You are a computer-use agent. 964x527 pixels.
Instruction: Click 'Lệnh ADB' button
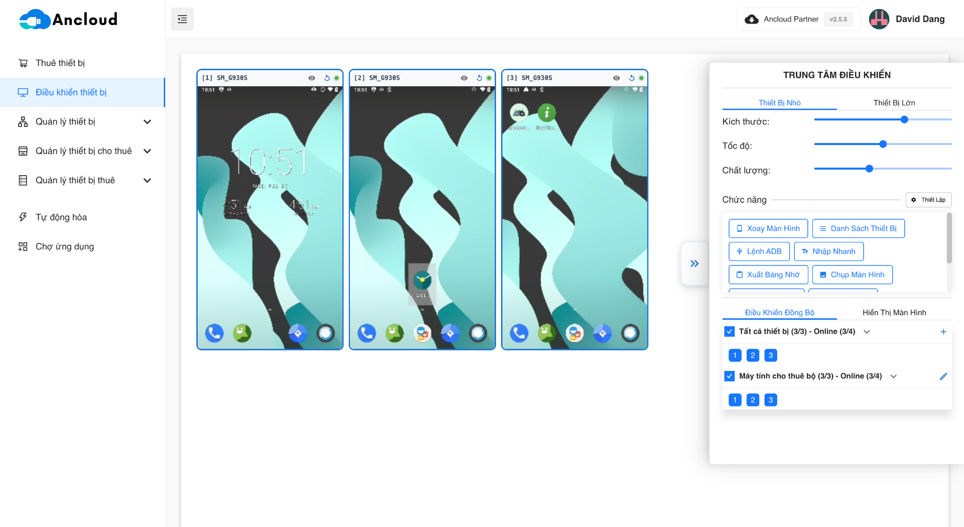pyautogui.click(x=759, y=251)
